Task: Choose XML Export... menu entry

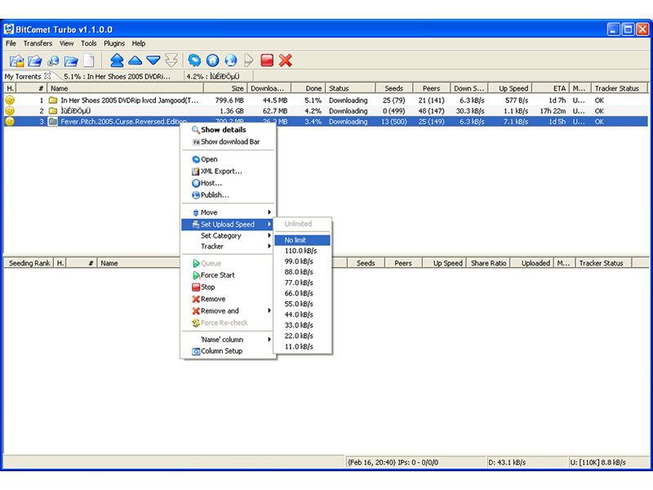Action: 228,171
